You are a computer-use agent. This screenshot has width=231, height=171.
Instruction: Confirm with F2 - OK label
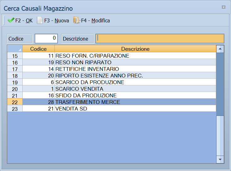pyautogui.click(x=24, y=21)
